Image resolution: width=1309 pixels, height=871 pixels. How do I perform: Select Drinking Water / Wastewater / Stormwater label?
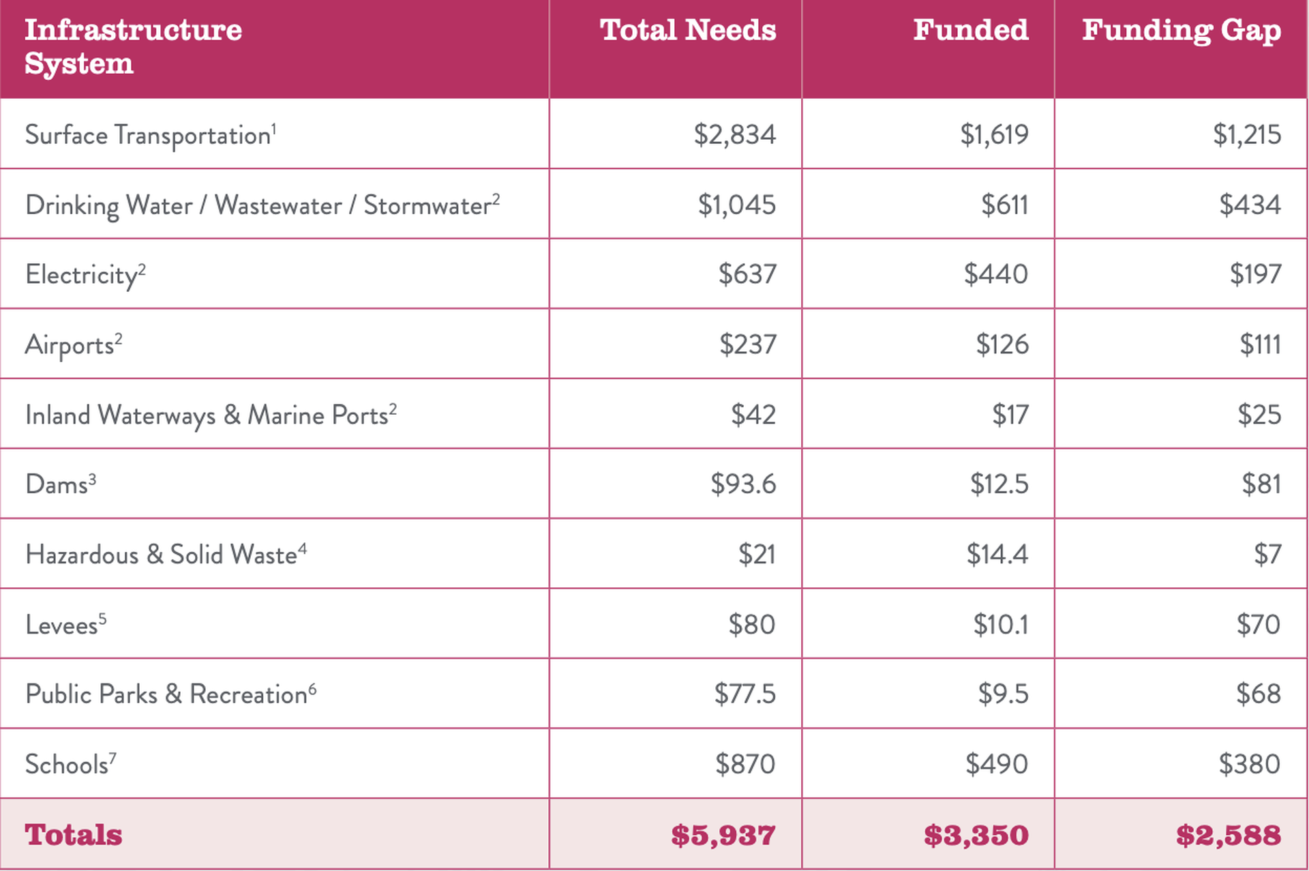[262, 205]
